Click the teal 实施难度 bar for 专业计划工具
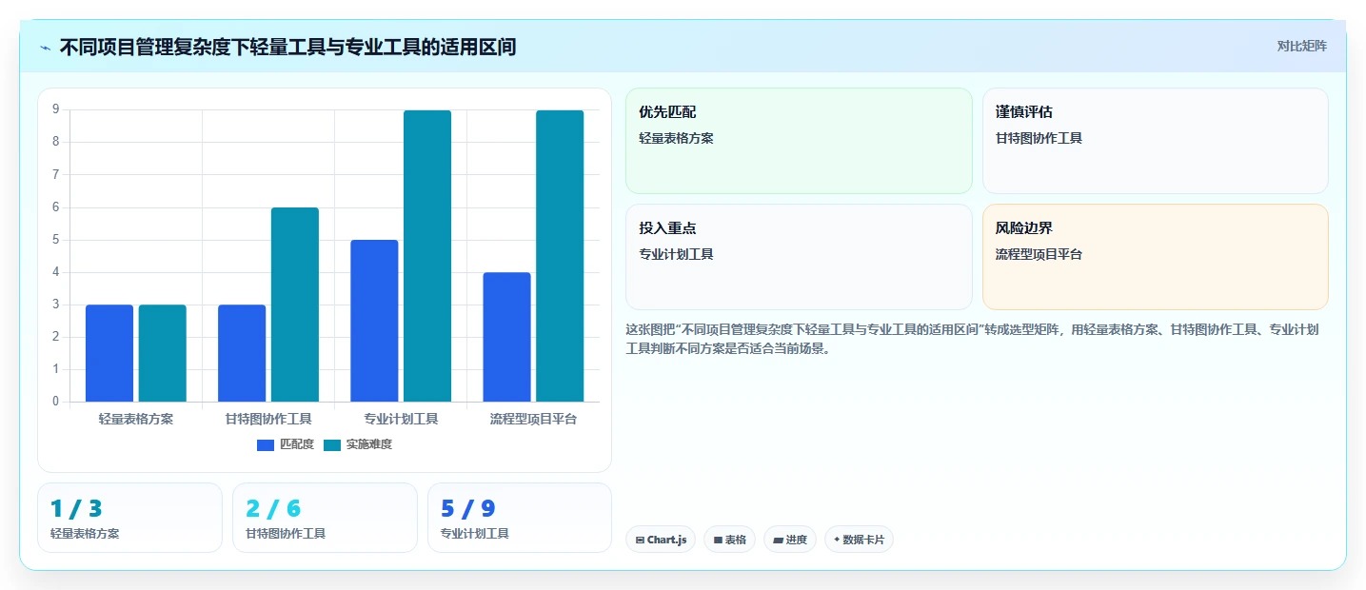Screen dimensions: 1366x590 click(x=427, y=256)
